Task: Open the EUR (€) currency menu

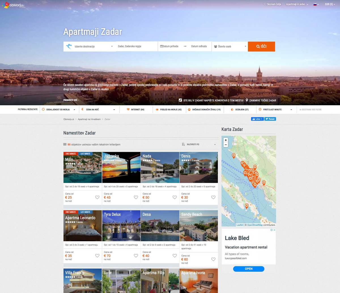Action: (330, 4)
